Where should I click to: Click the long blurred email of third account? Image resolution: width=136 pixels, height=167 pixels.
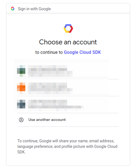click(x=56, y=107)
